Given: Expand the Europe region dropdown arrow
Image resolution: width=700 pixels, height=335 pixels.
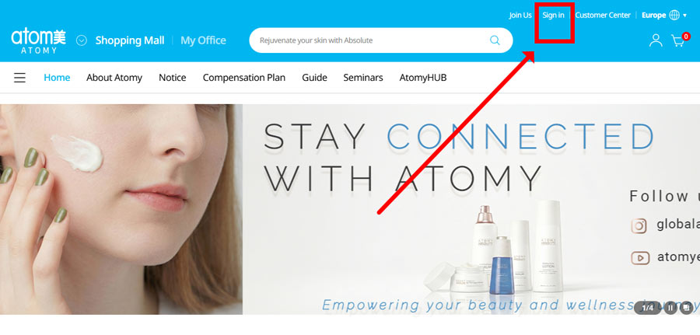Looking at the screenshot, I should click(x=684, y=16).
